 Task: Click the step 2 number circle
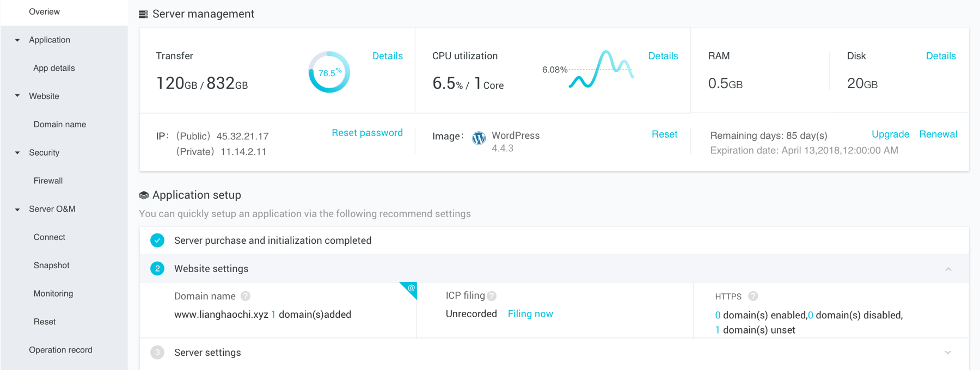(x=157, y=269)
